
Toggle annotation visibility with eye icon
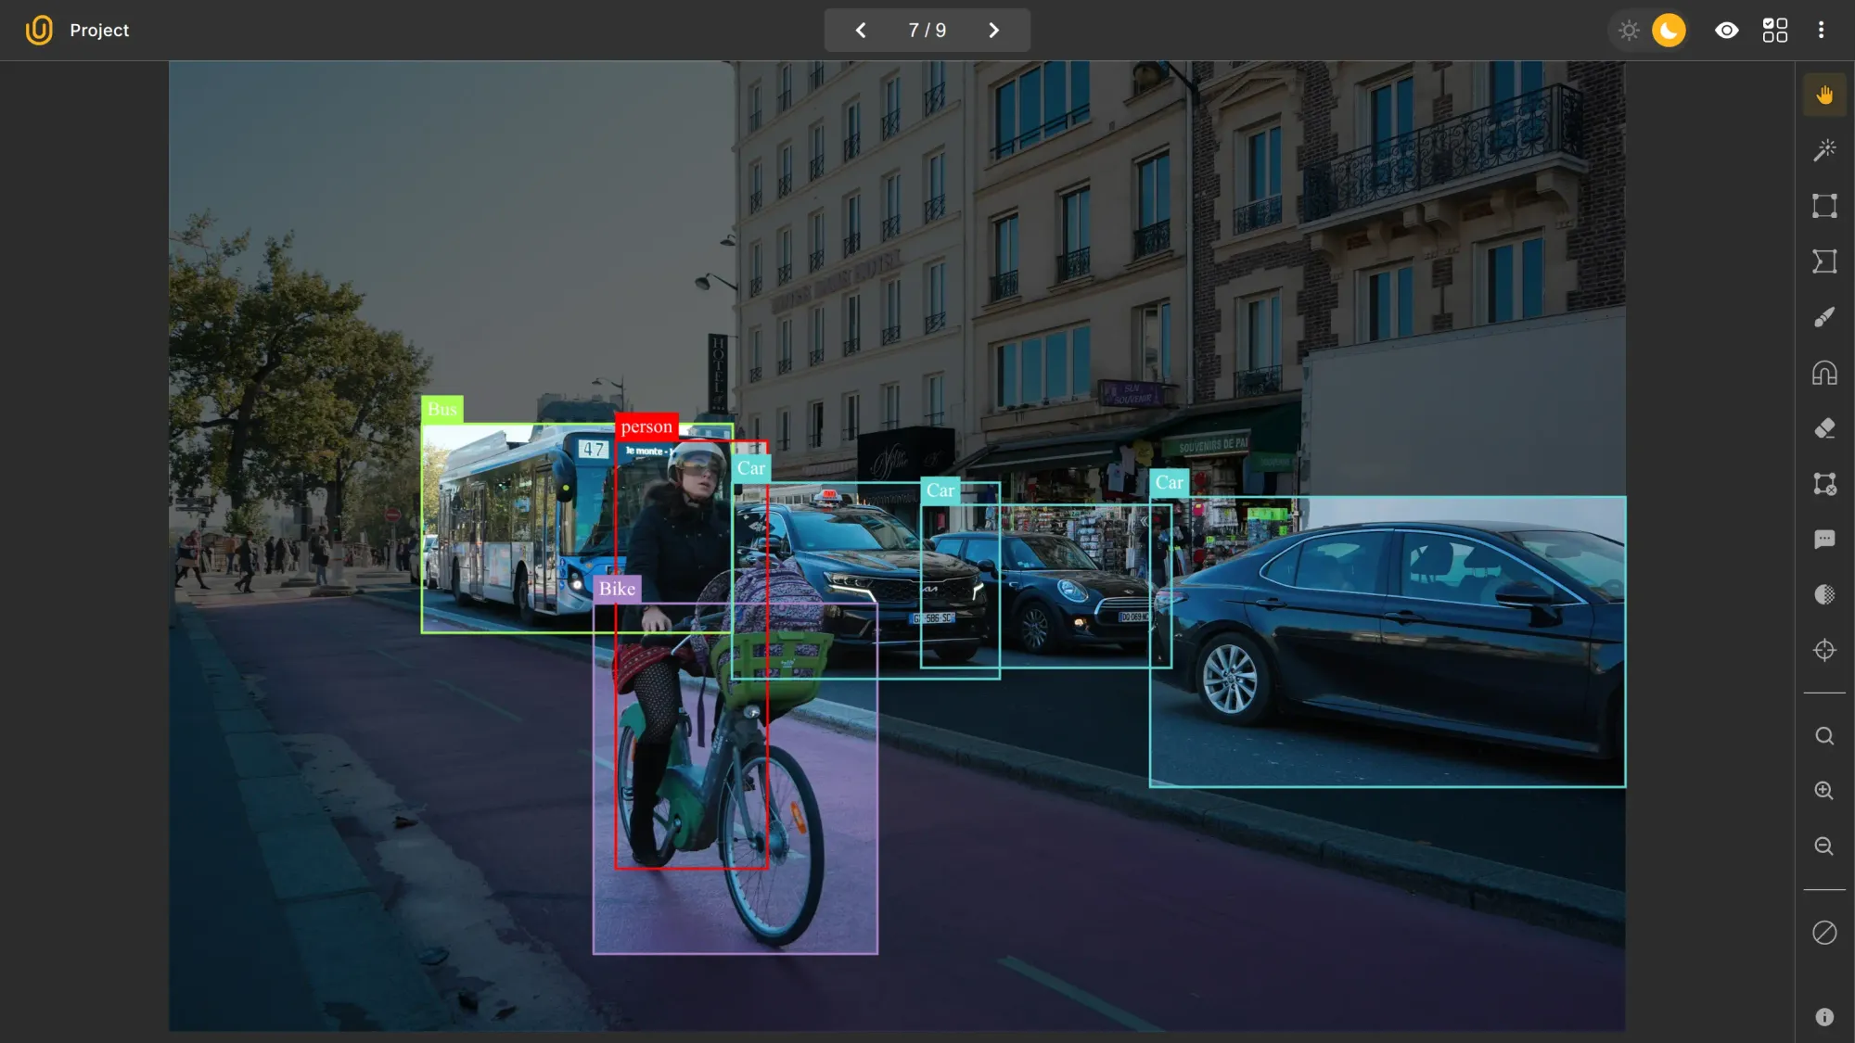pos(1726,30)
